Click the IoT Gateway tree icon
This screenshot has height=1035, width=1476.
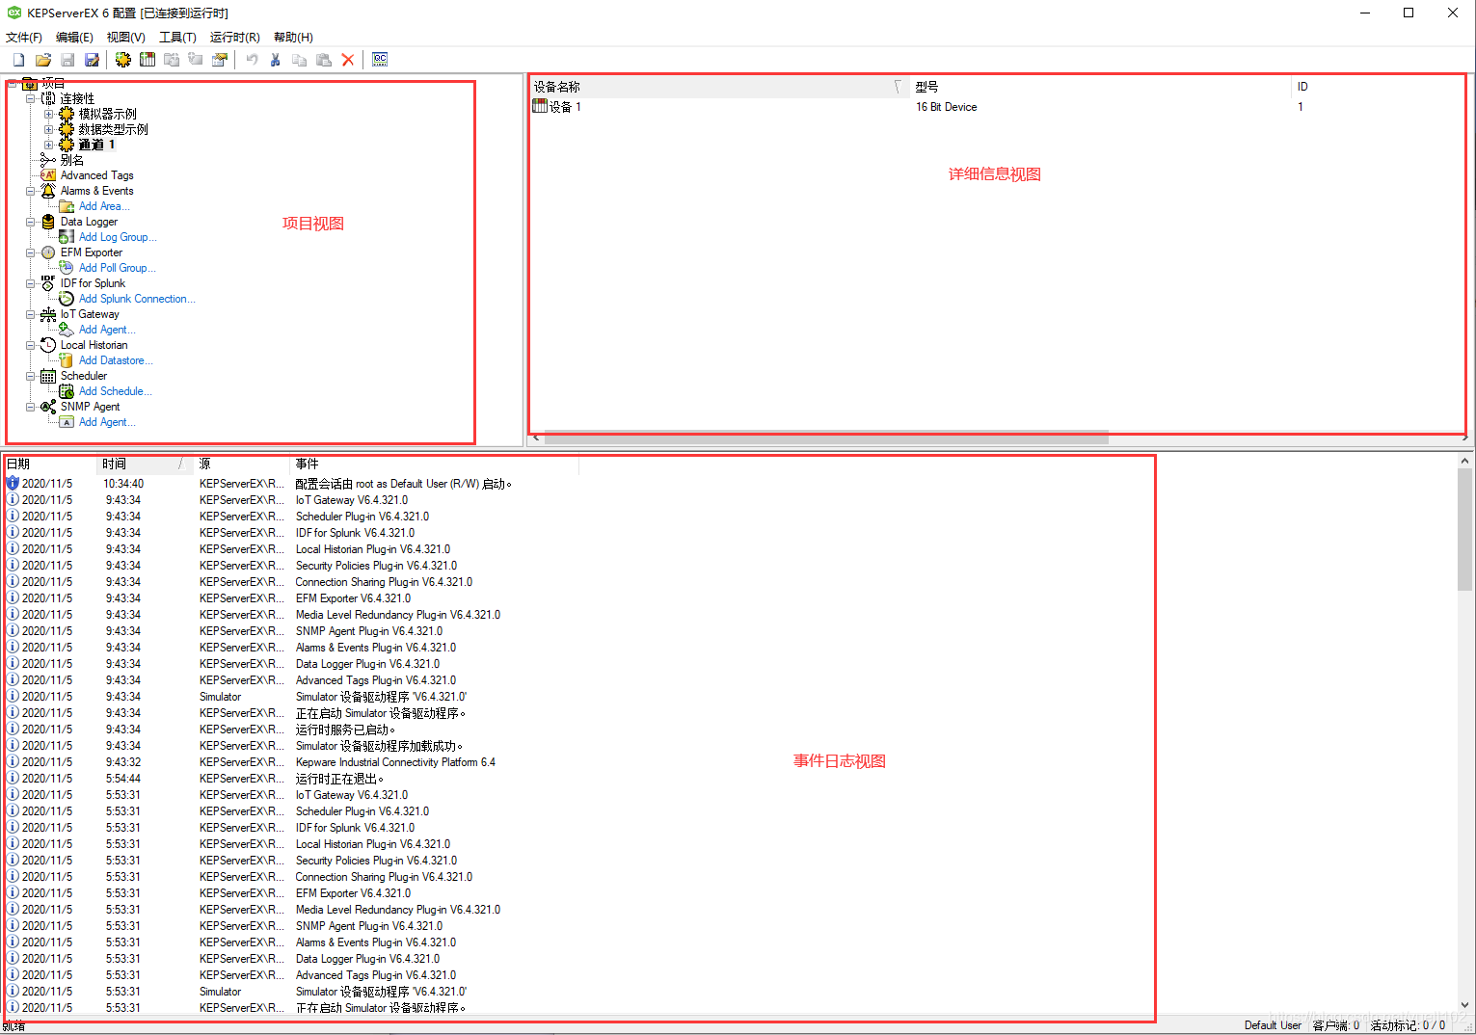point(48,314)
